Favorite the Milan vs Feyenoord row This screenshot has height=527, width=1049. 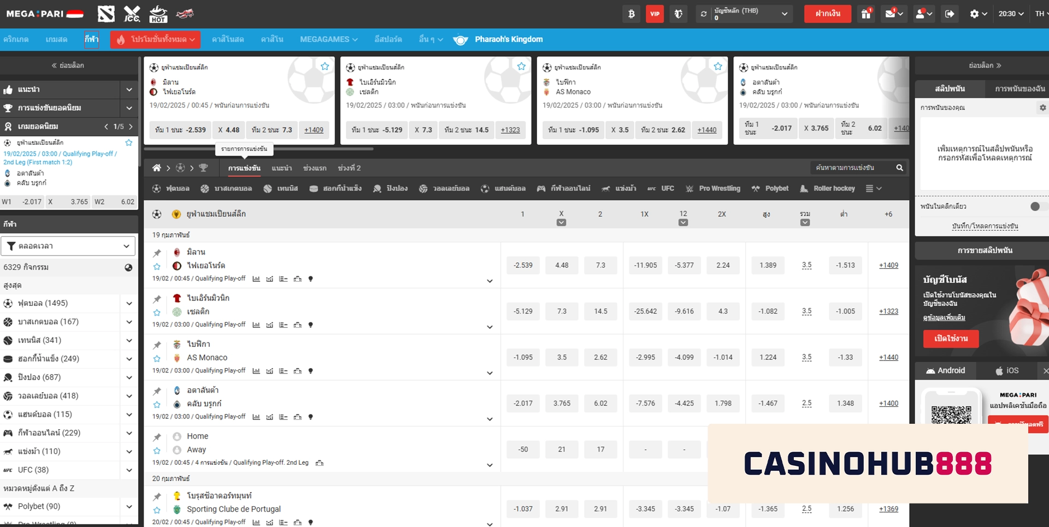[x=157, y=267]
